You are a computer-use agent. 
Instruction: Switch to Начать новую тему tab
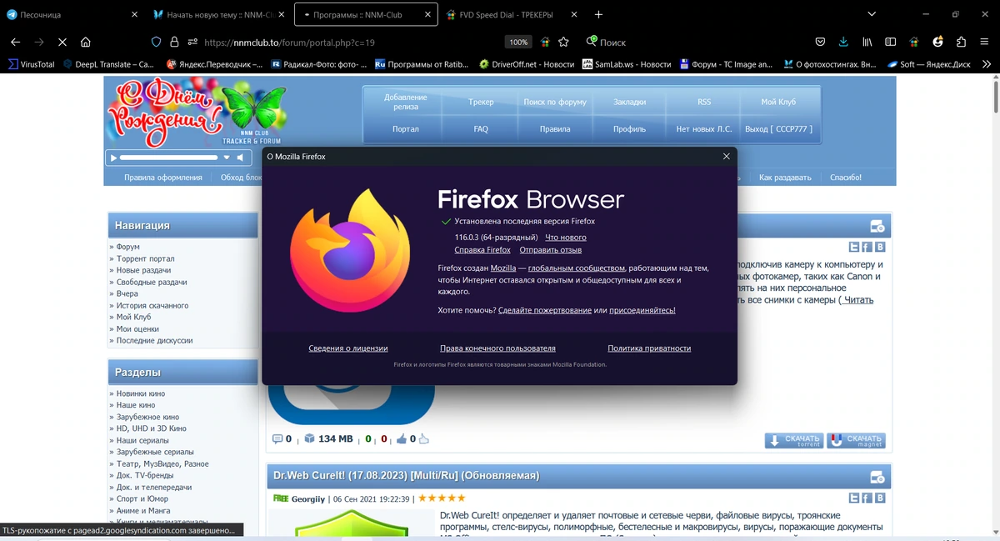219,14
